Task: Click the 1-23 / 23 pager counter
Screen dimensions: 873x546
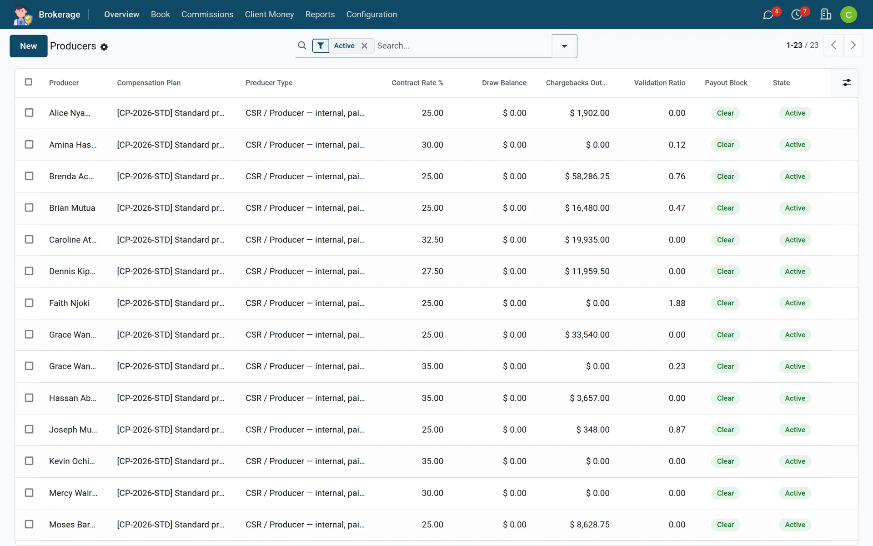Action: click(x=803, y=45)
